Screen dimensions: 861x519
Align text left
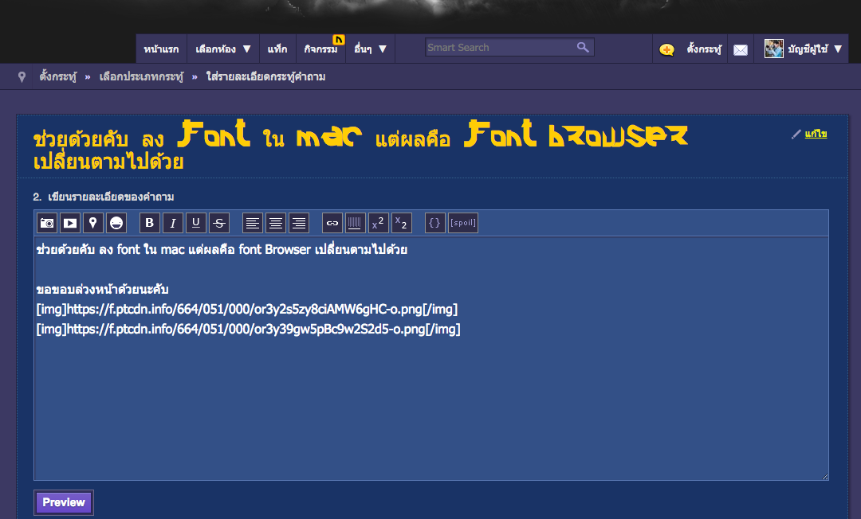click(x=253, y=223)
